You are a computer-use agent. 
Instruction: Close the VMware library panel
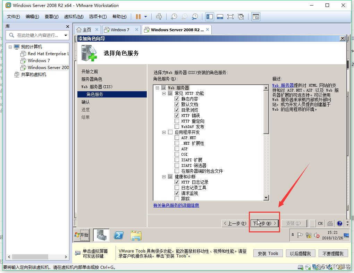[x=68, y=27]
